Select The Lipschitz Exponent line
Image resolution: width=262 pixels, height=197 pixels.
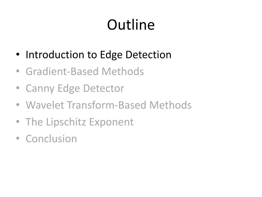click(x=80, y=122)
